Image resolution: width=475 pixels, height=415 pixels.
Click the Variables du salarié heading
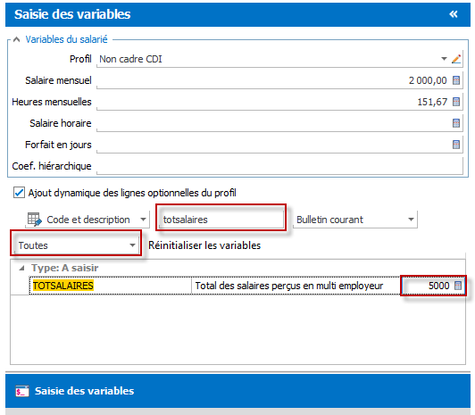tap(66, 39)
